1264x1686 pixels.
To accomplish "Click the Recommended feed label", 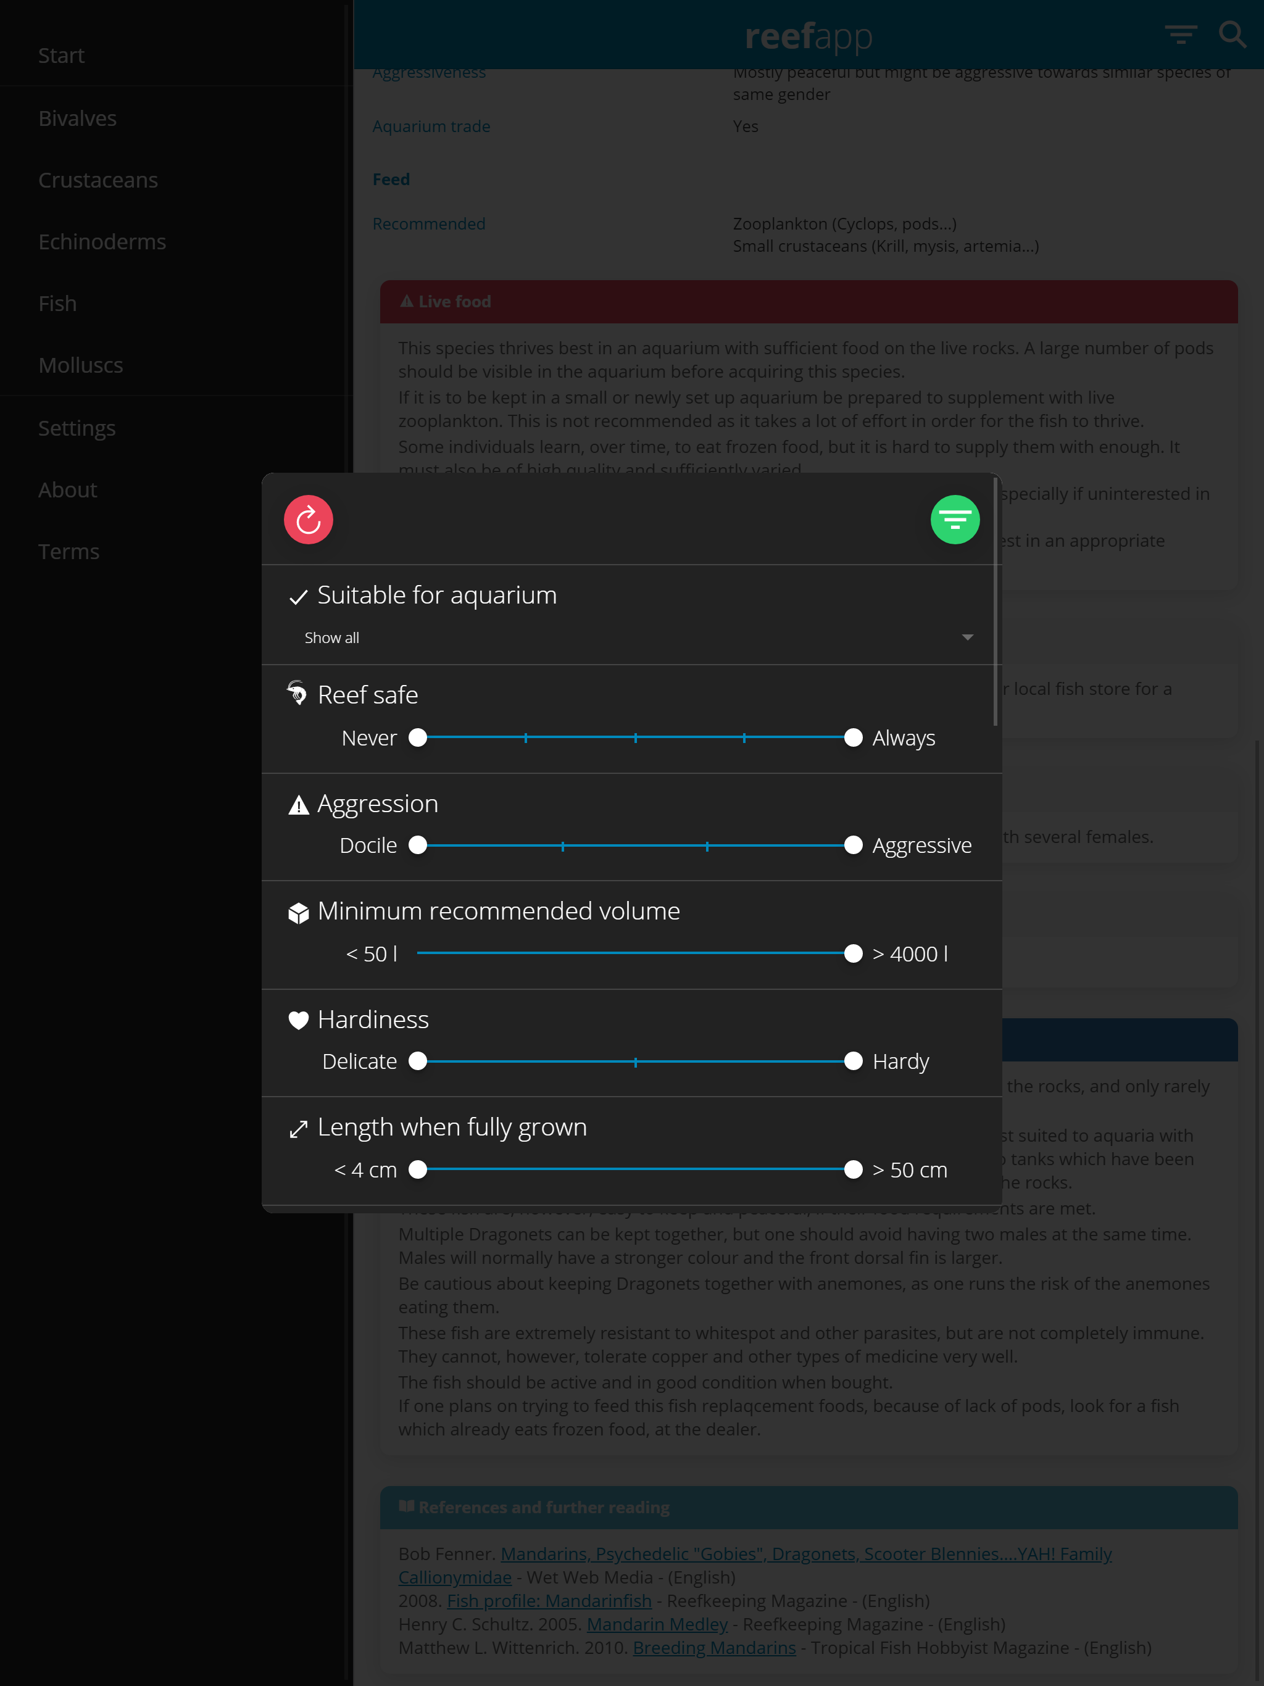I will [428, 224].
